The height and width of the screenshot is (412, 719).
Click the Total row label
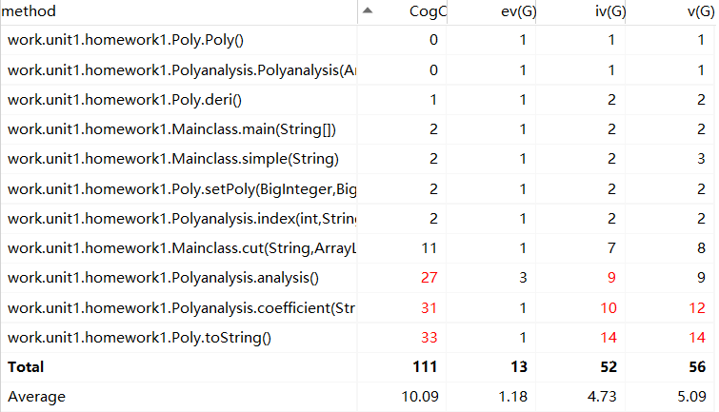[x=26, y=367]
